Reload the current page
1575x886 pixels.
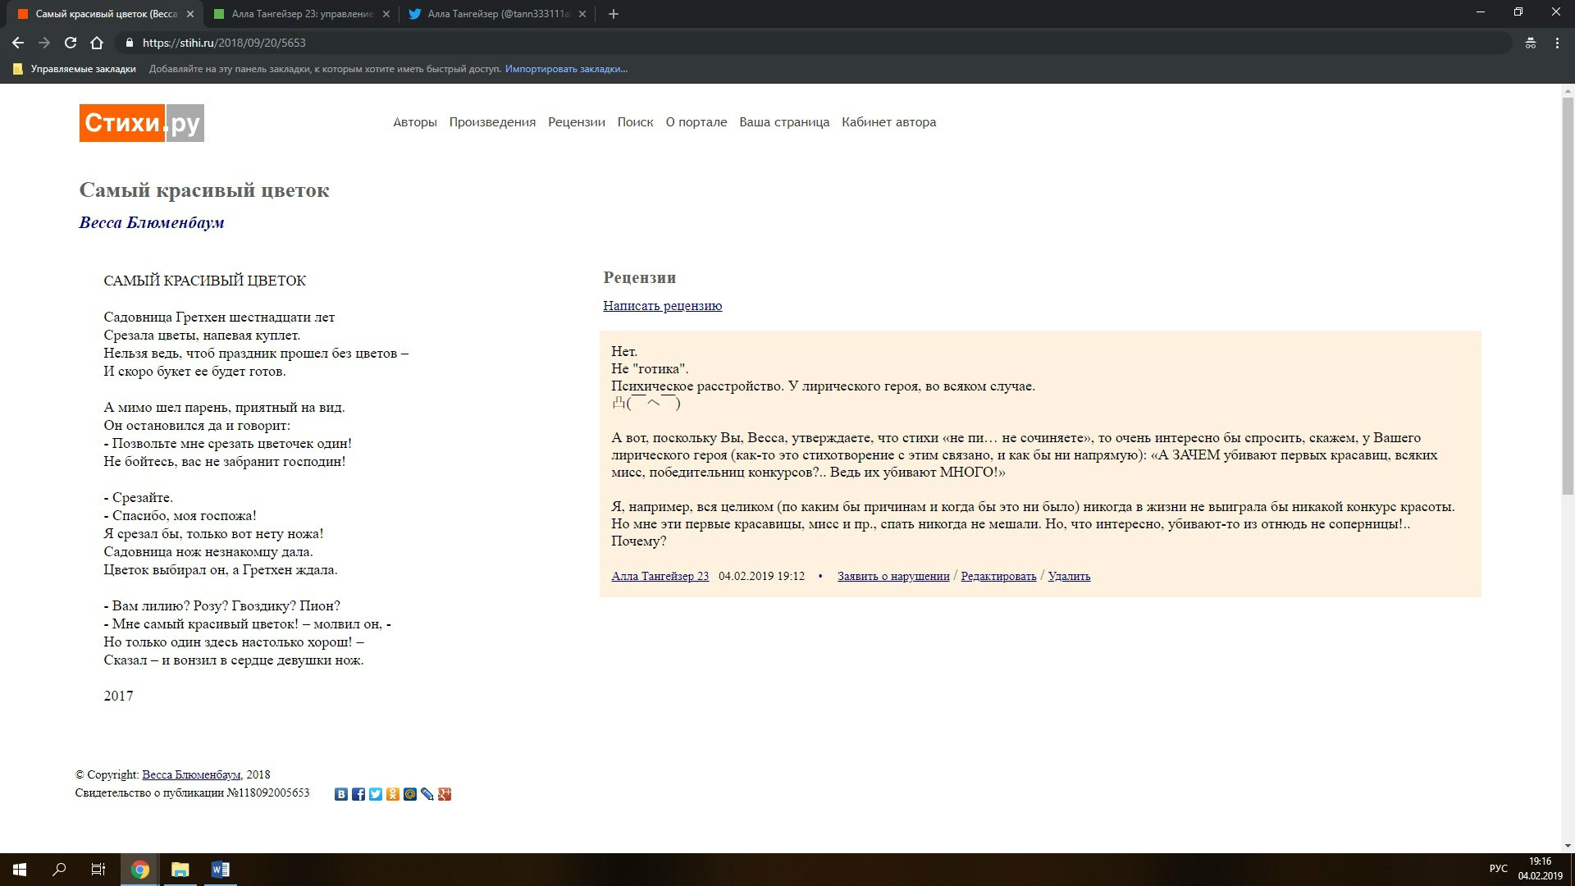tap(71, 43)
